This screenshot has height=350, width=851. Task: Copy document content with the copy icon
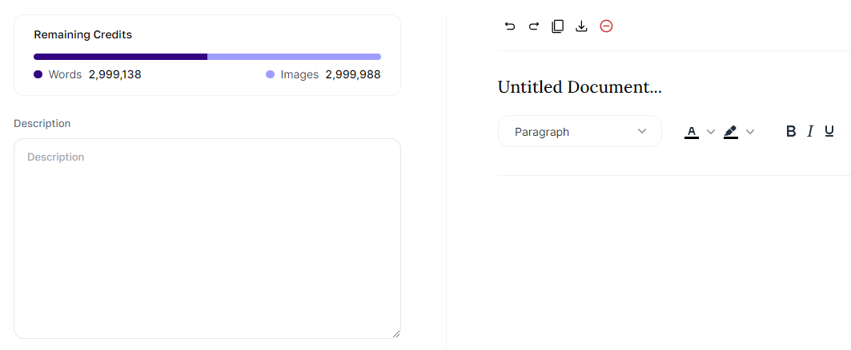pyautogui.click(x=557, y=26)
